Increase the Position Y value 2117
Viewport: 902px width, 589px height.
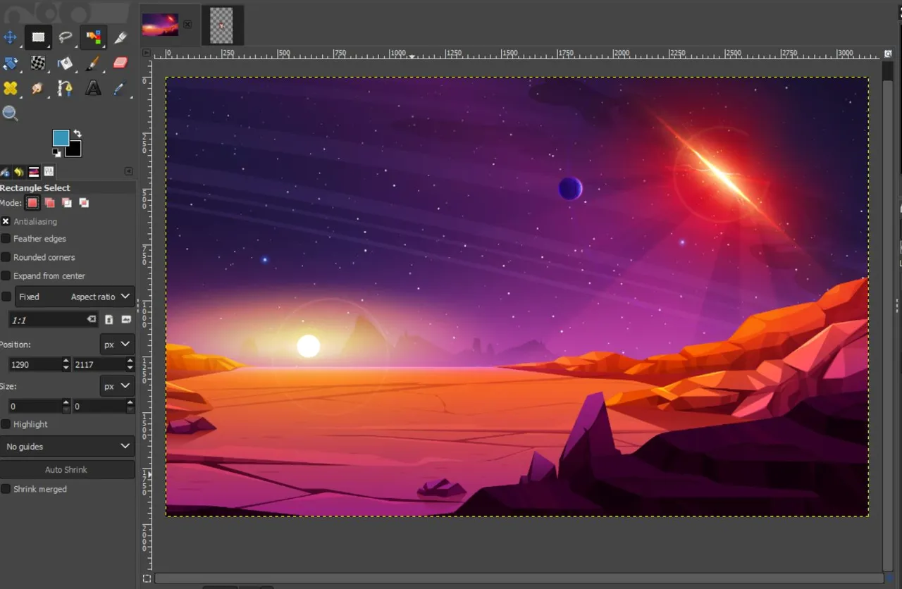(x=130, y=361)
